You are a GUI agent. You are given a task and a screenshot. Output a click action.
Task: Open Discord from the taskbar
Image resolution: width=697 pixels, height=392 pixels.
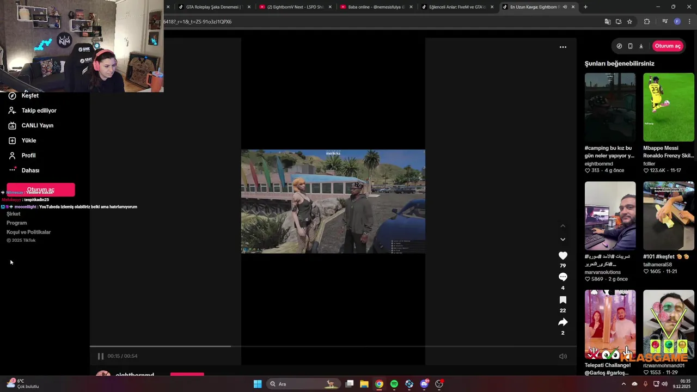[424, 384]
